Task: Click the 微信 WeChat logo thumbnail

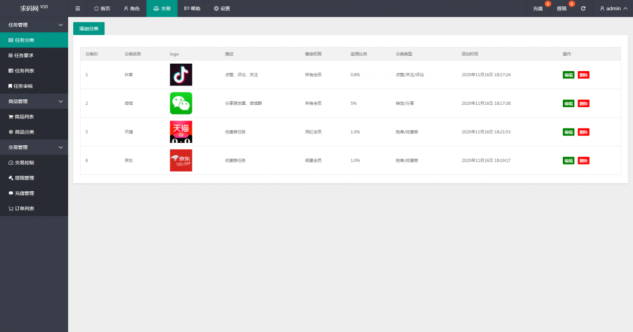Action: pos(181,103)
